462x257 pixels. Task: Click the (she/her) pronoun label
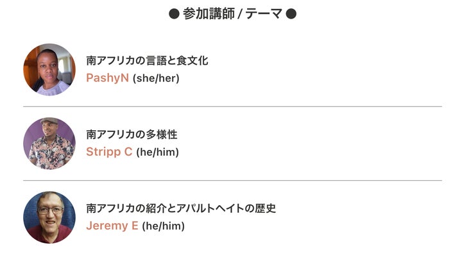(156, 78)
